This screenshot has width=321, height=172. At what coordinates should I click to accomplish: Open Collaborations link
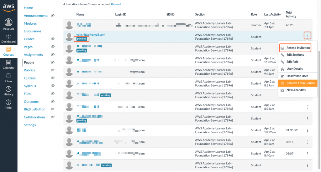pyautogui.click(x=34, y=117)
